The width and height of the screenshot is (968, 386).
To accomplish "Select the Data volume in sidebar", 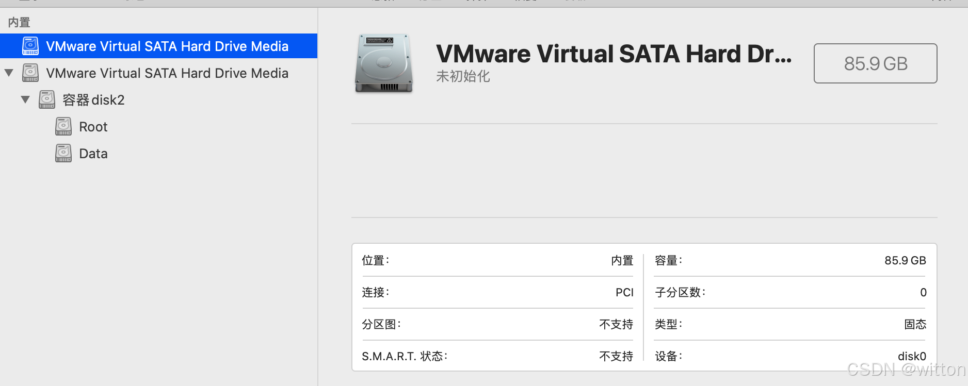I will [93, 154].
